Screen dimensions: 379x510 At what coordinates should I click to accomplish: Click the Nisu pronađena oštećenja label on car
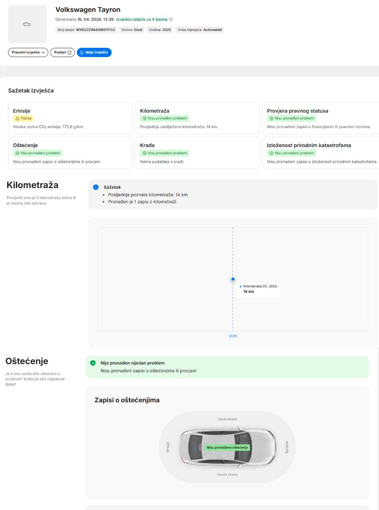[227, 447]
